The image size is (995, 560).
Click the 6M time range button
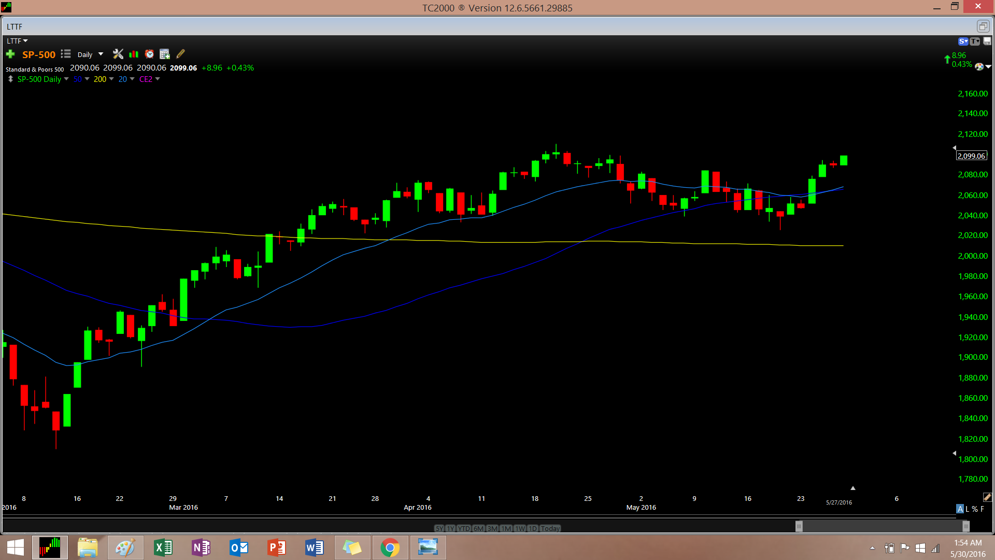(x=478, y=528)
